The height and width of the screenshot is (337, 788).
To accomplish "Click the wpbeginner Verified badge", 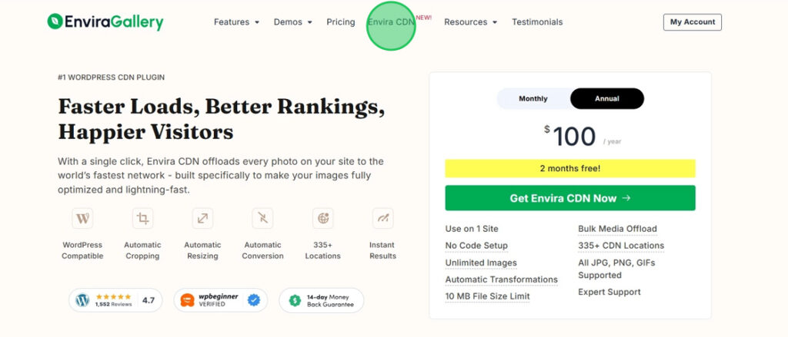I will click(221, 300).
